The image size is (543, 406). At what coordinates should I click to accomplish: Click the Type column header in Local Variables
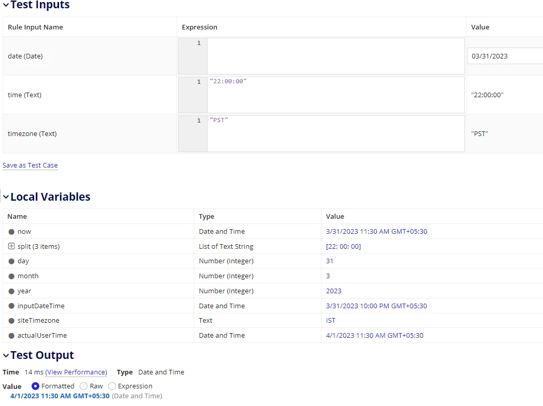tap(207, 216)
